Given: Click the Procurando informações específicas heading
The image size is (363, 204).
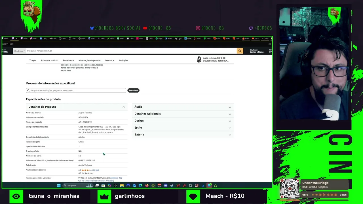Looking at the screenshot, I should tap(51, 83).
